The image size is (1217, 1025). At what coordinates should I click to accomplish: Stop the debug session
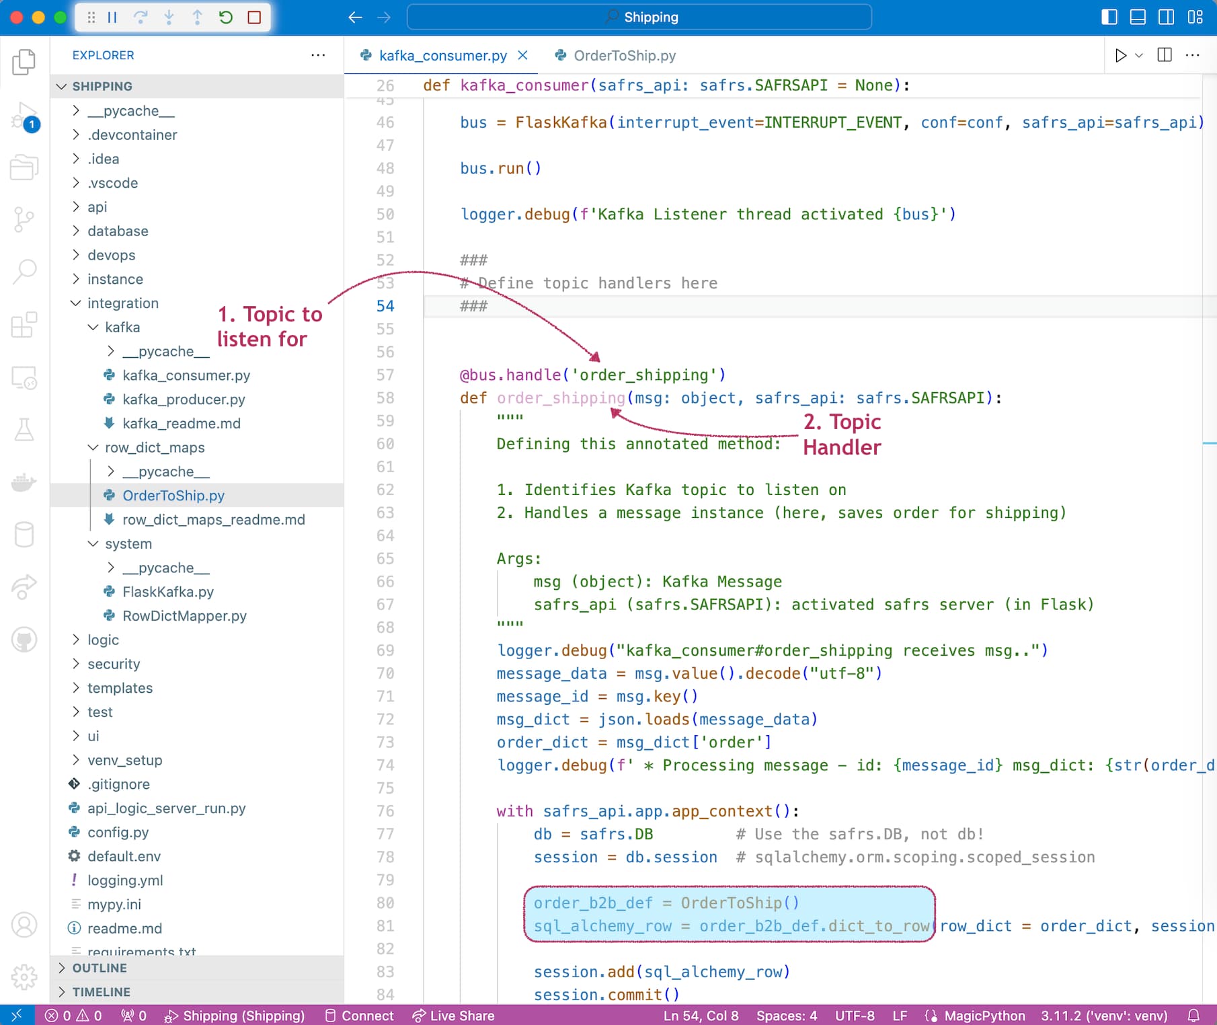coord(254,17)
